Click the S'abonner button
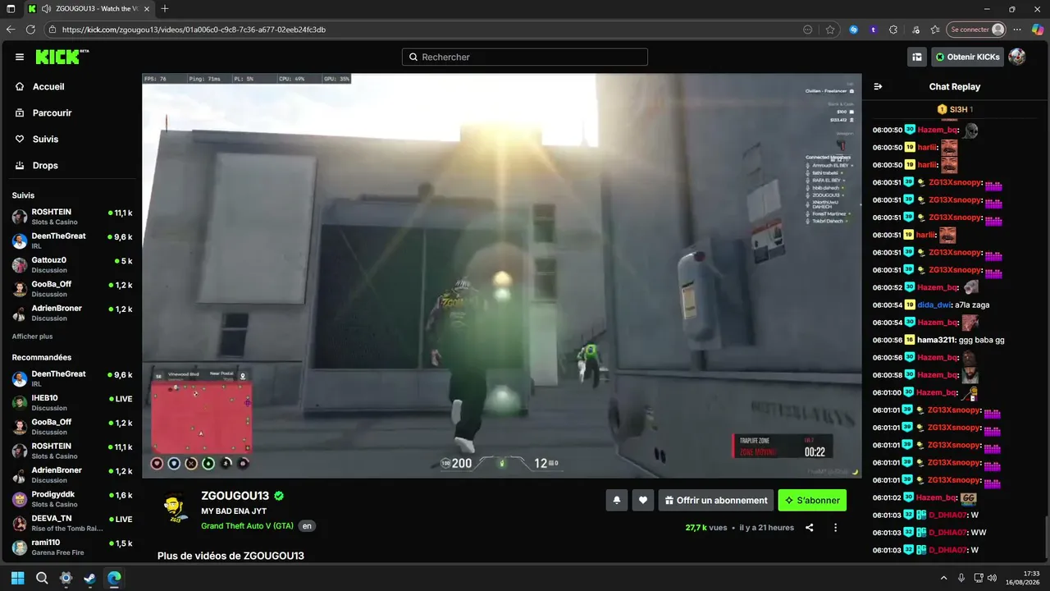Image resolution: width=1050 pixels, height=591 pixels. [812, 500]
